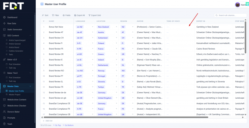
Task: Open Outline Generator page
Action: pyautogui.click(x=16, y=51)
